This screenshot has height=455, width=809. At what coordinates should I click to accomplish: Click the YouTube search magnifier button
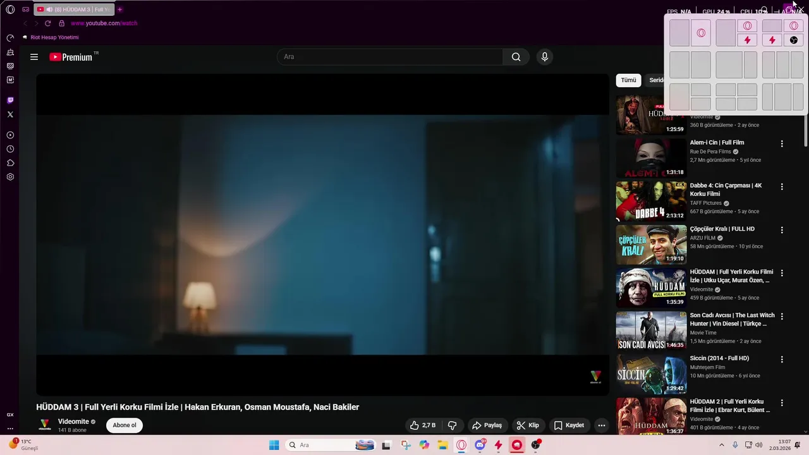click(516, 57)
